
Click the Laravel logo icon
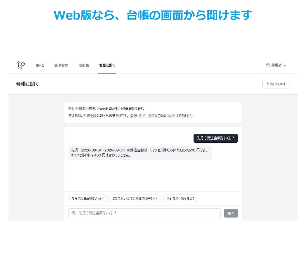coord(21,65)
